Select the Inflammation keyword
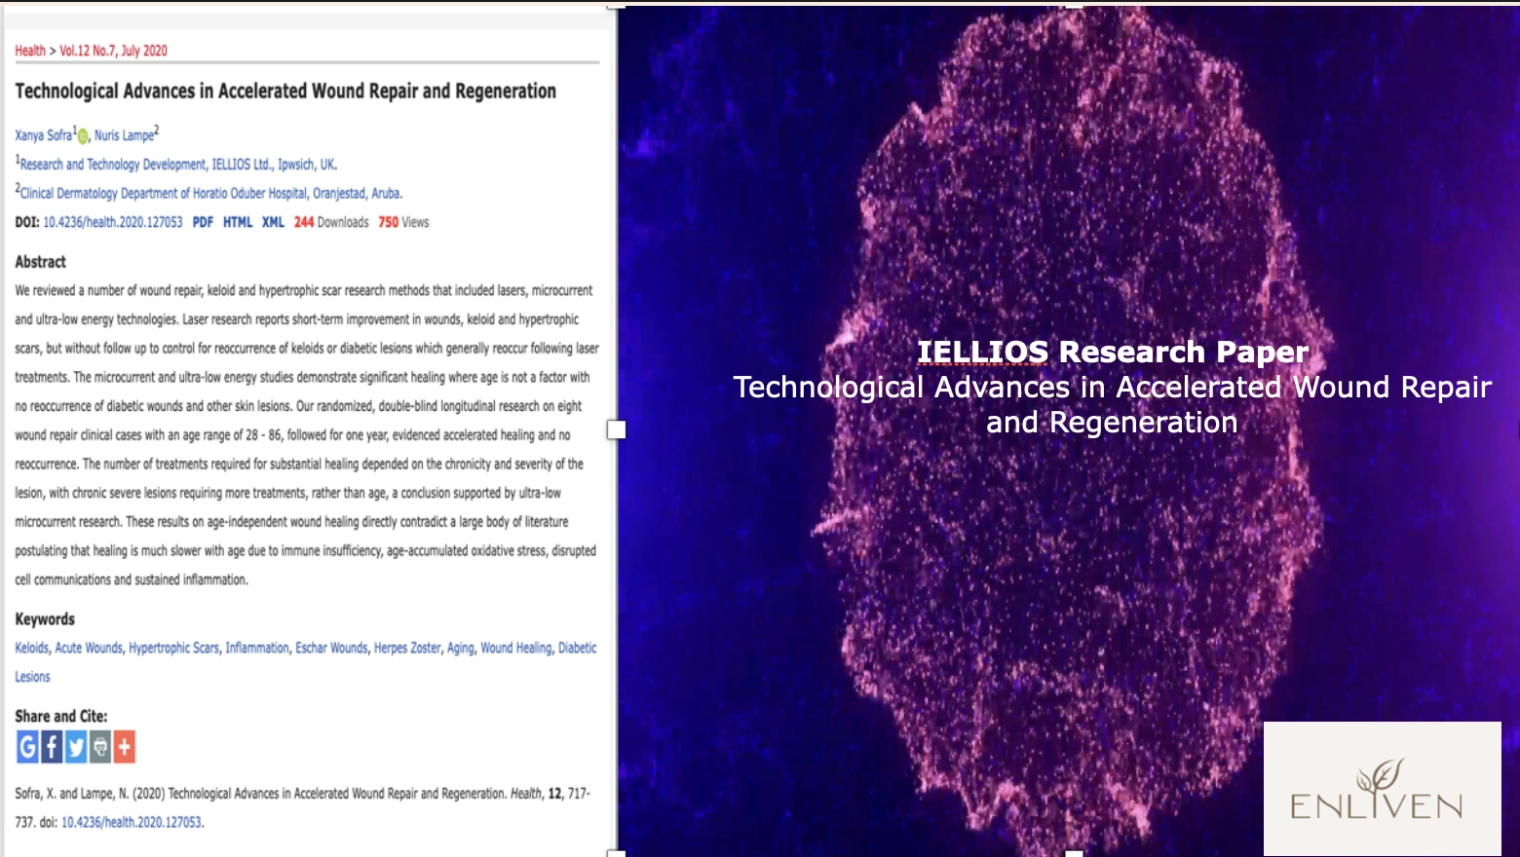 pyautogui.click(x=257, y=648)
